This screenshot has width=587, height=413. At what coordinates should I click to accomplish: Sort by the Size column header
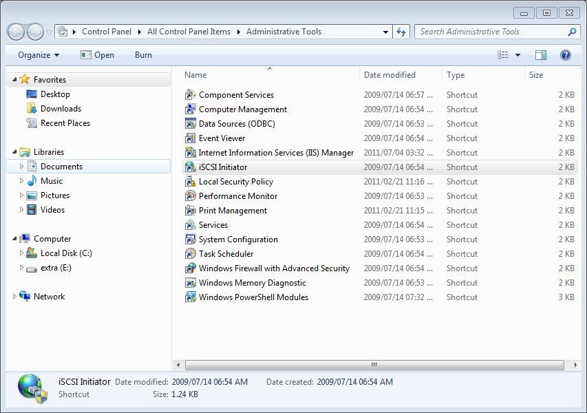[553, 75]
